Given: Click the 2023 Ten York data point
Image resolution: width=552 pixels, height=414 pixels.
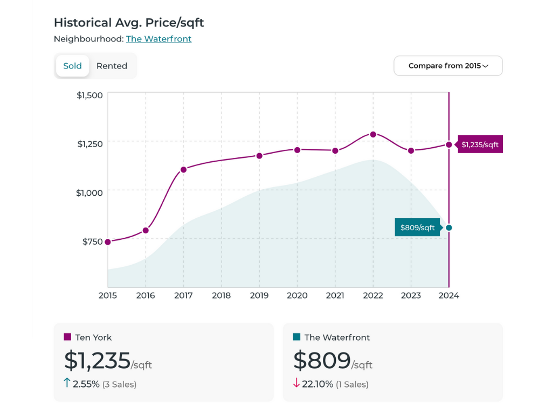Looking at the screenshot, I should (x=411, y=150).
